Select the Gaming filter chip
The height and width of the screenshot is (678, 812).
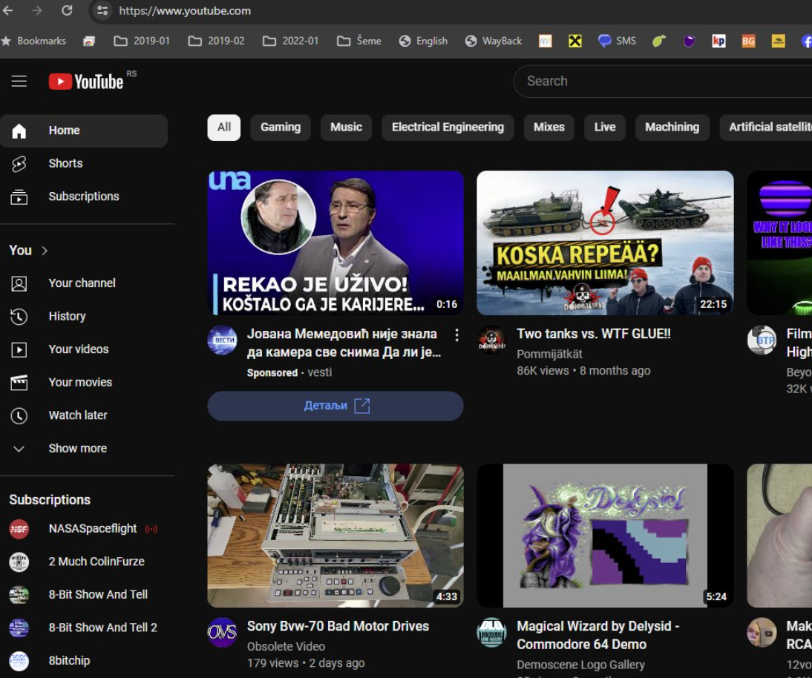tap(280, 128)
